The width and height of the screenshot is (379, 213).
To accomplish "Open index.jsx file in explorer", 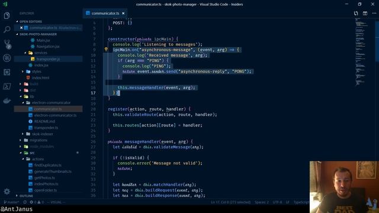I will coord(41,65).
